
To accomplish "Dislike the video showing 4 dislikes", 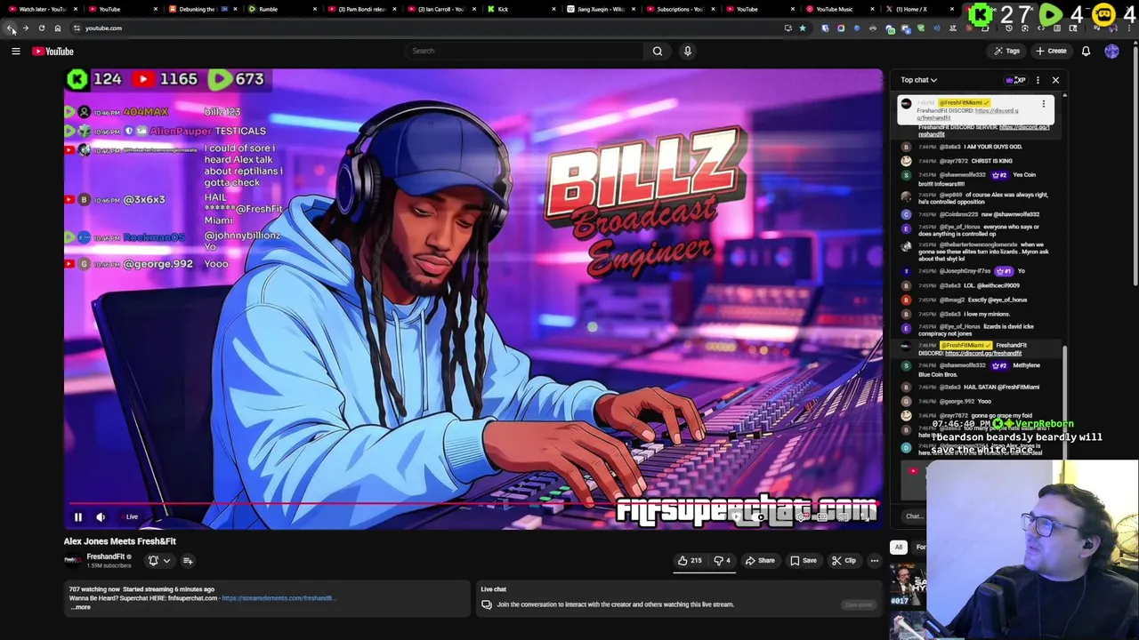I will (722, 561).
